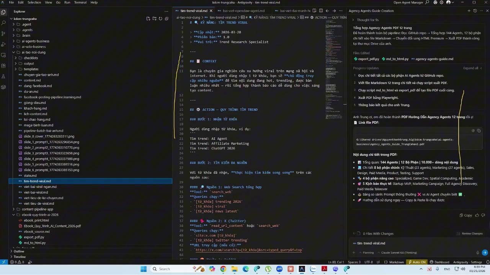
Task: Switch to the bai-viet-openclaw-agent.md tab
Action: click(243, 11)
